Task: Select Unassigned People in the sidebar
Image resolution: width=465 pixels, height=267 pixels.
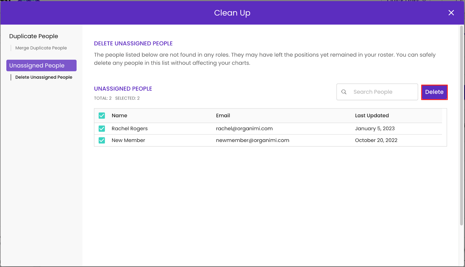Action: tap(37, 65)
